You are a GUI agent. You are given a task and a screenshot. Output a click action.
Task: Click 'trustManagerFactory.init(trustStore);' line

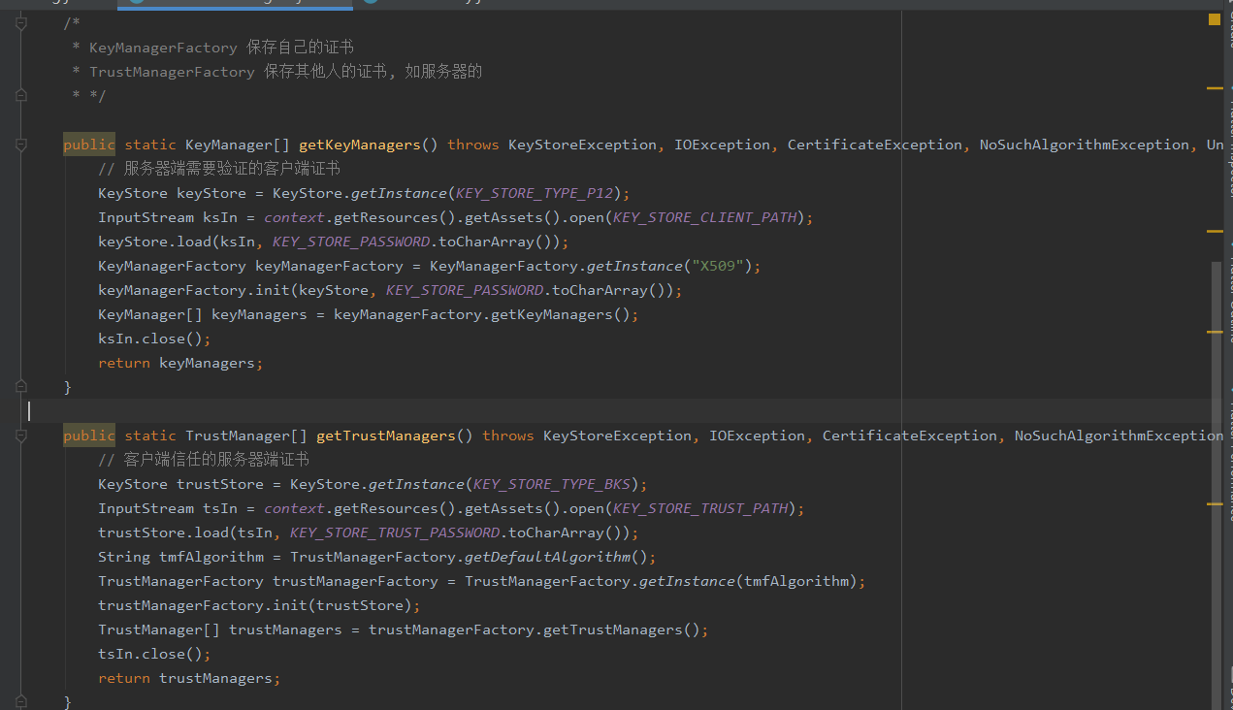tap(259, 605)
